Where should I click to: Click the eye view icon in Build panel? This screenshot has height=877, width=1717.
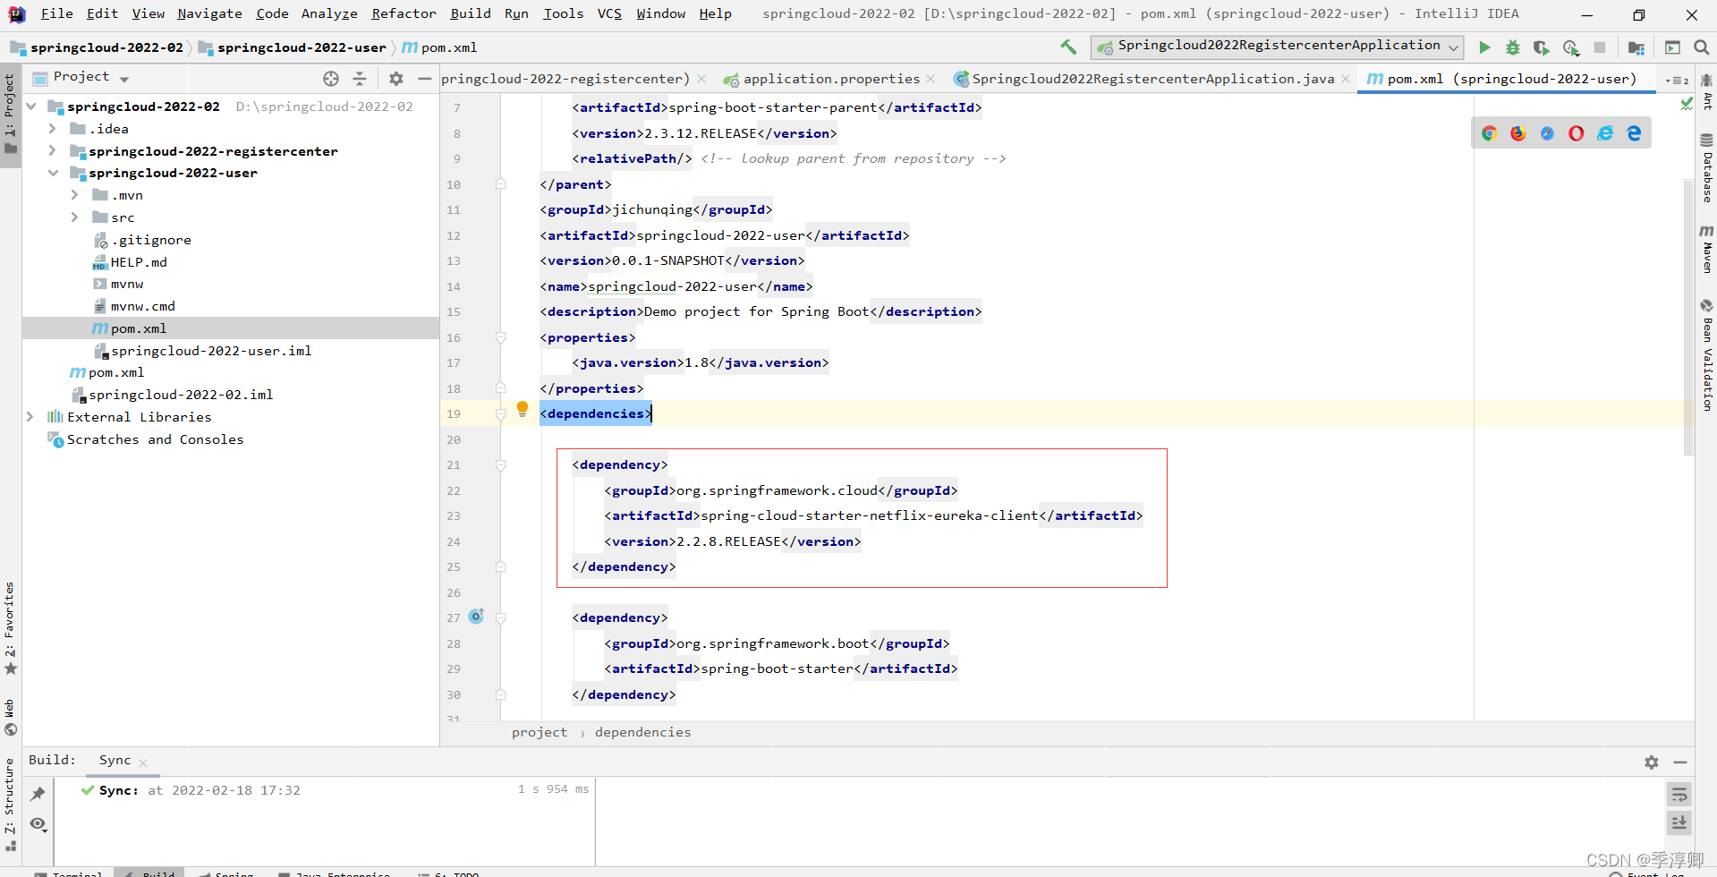point(38,824)
